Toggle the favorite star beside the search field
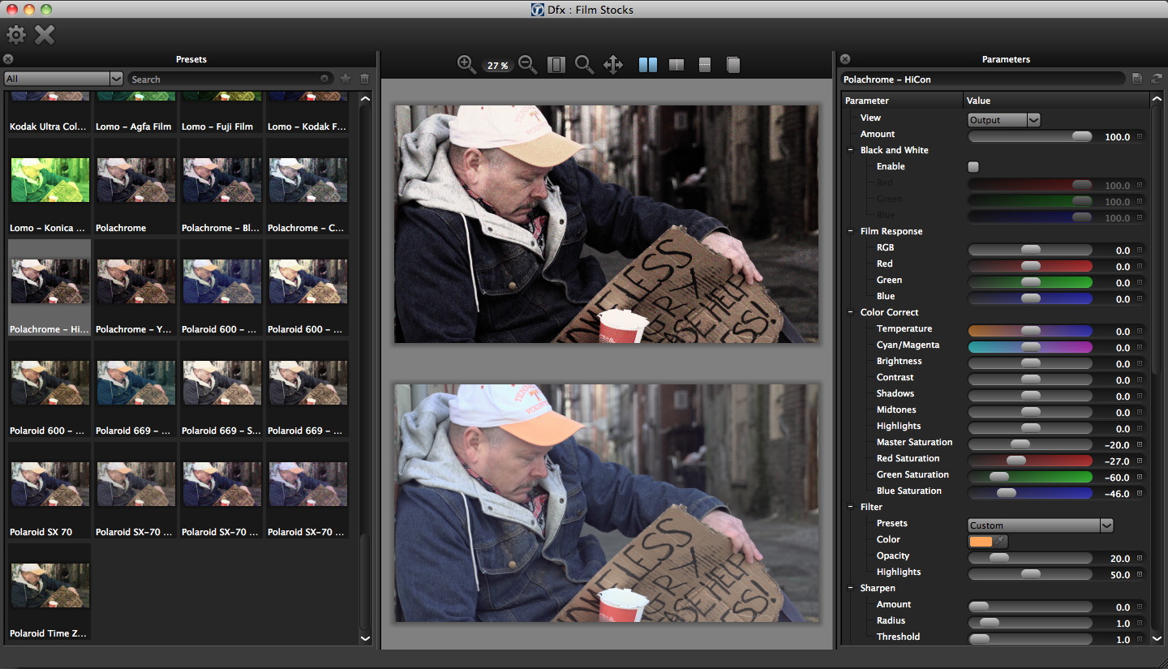The height and width of the screenshot is (669, 1168). tap(345, 79)
